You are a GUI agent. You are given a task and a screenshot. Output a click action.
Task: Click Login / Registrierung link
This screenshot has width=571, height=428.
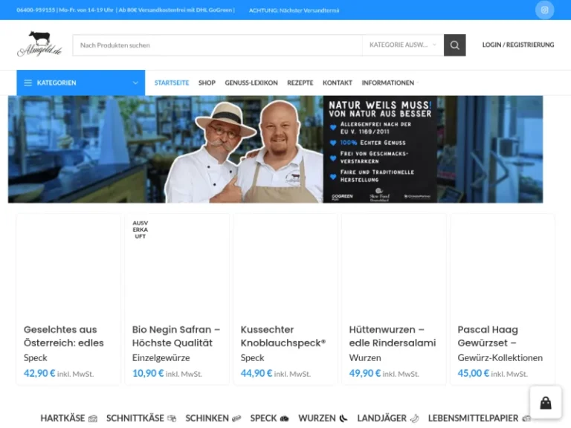click(517, 45)
